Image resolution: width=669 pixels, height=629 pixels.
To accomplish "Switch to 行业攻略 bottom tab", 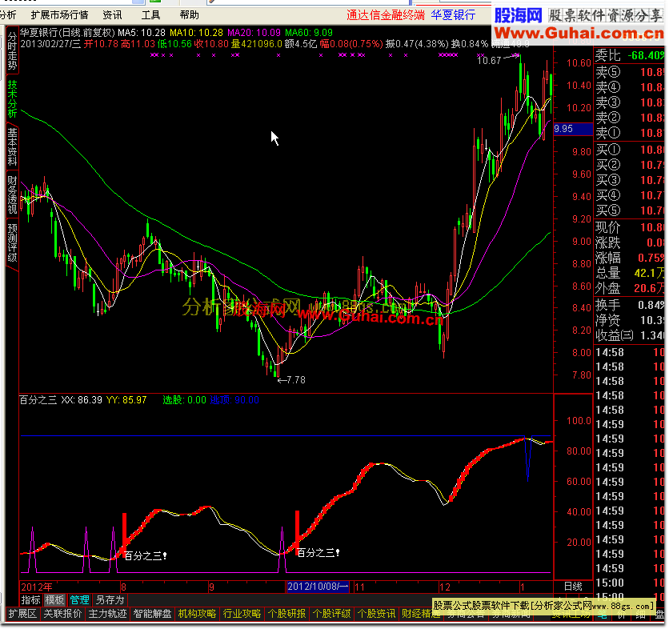I will tap(242, 614).
